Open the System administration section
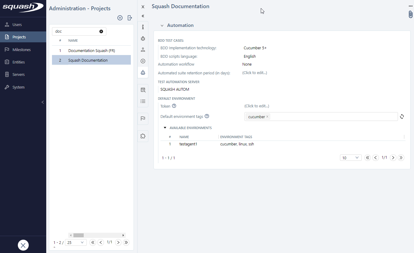This screenshot has width=414, height=253. point(23,87)
